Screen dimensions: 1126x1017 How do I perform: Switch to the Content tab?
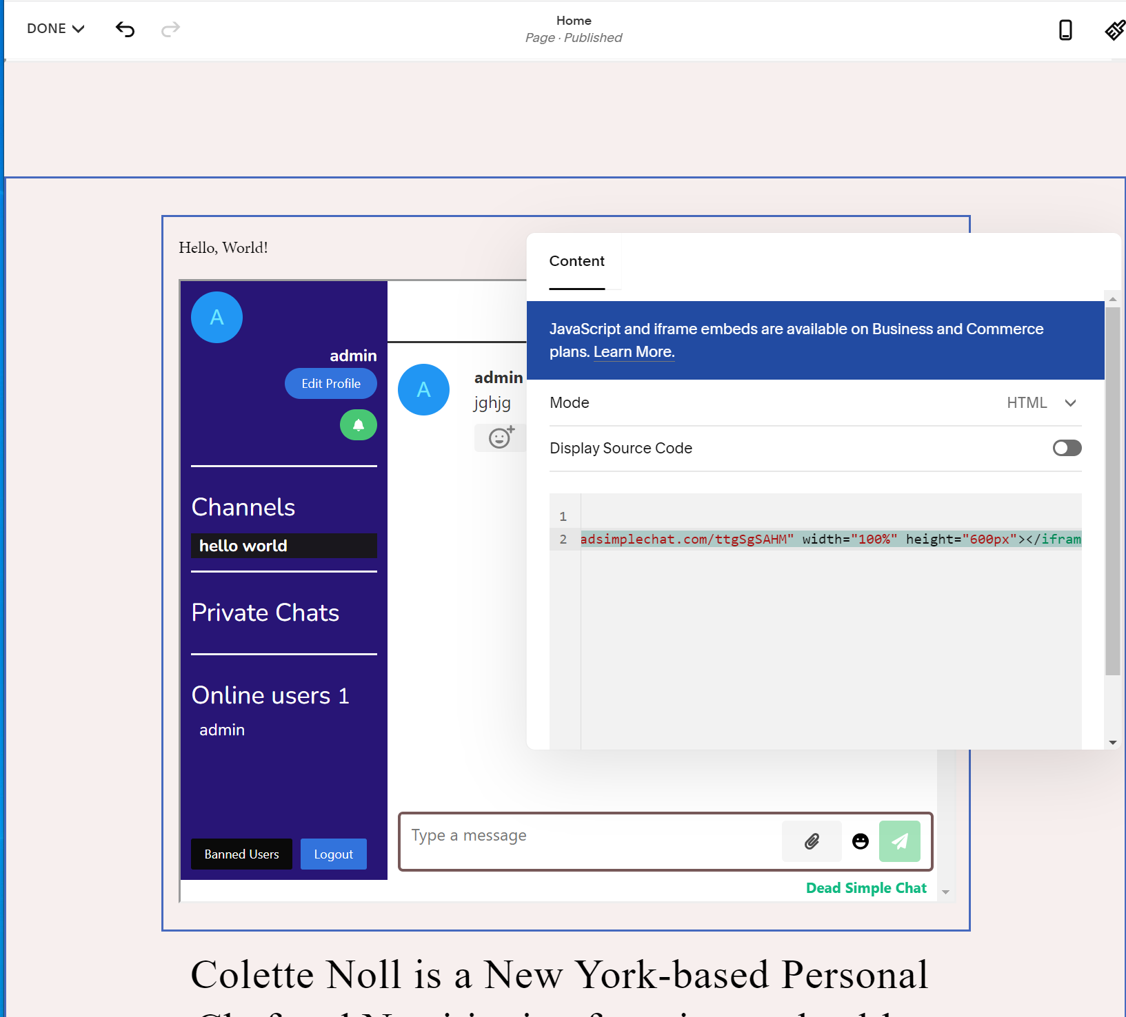pyautogui.click(x=576, y=261)
